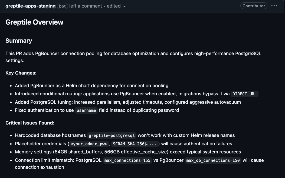Select the username inline code snippet
Screen dimensions: 285x178
86,110
